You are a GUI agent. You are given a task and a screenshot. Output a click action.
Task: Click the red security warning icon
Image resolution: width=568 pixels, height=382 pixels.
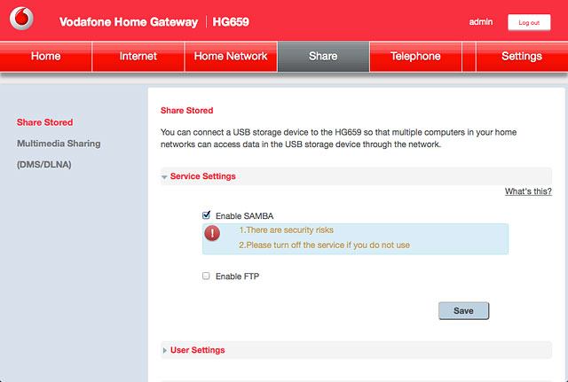point(212,233)
